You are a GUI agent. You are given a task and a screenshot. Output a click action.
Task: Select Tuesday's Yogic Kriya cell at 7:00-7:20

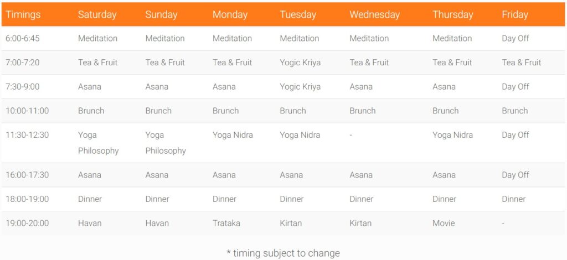coord(300,63)
